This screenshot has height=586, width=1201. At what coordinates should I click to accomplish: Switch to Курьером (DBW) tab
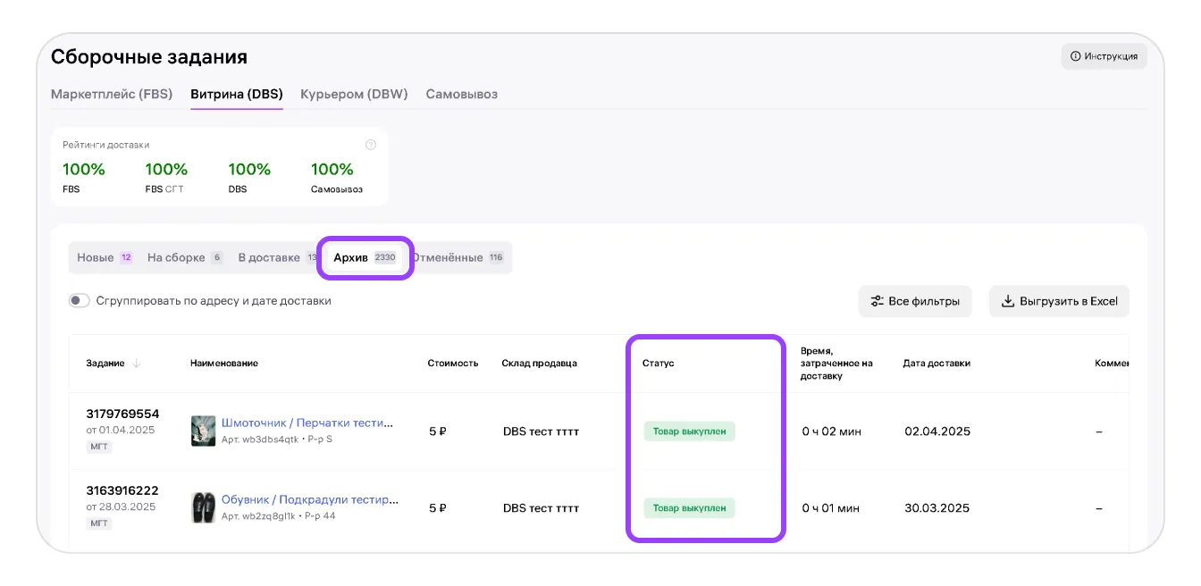point(354,94)
